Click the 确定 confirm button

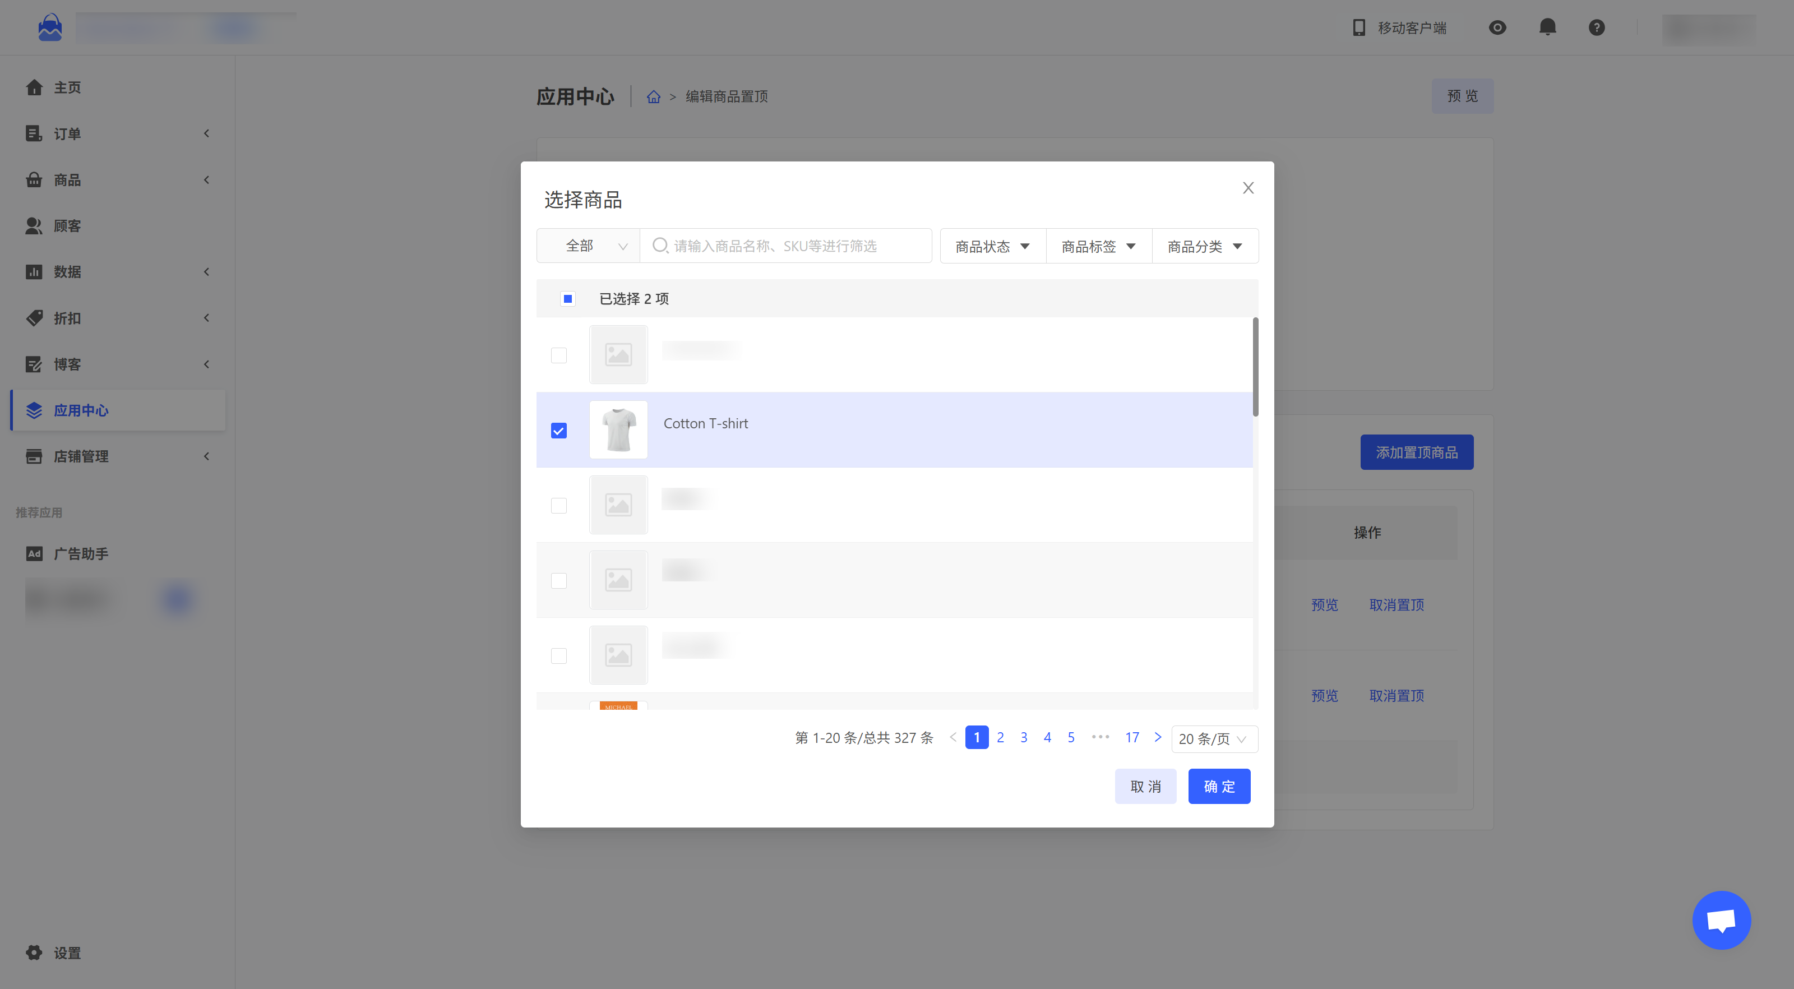pos(1218,787)
